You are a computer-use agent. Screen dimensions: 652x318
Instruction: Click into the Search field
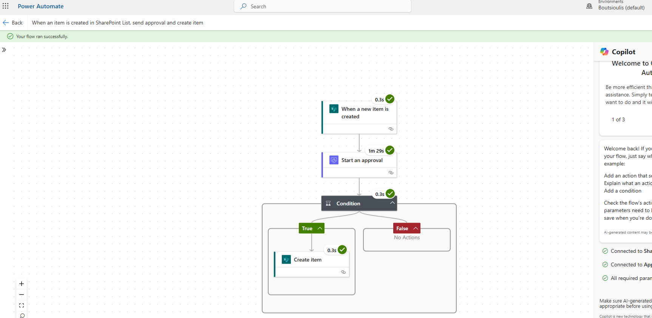323,6
